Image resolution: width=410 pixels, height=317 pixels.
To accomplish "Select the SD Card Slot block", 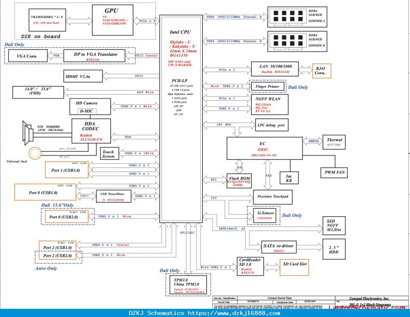I will click(x=294, y=267).
